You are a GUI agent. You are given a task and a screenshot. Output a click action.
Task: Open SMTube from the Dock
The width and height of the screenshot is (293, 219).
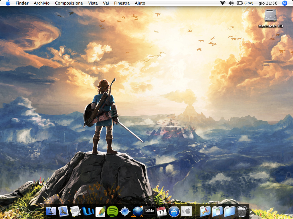pos(149,211)
